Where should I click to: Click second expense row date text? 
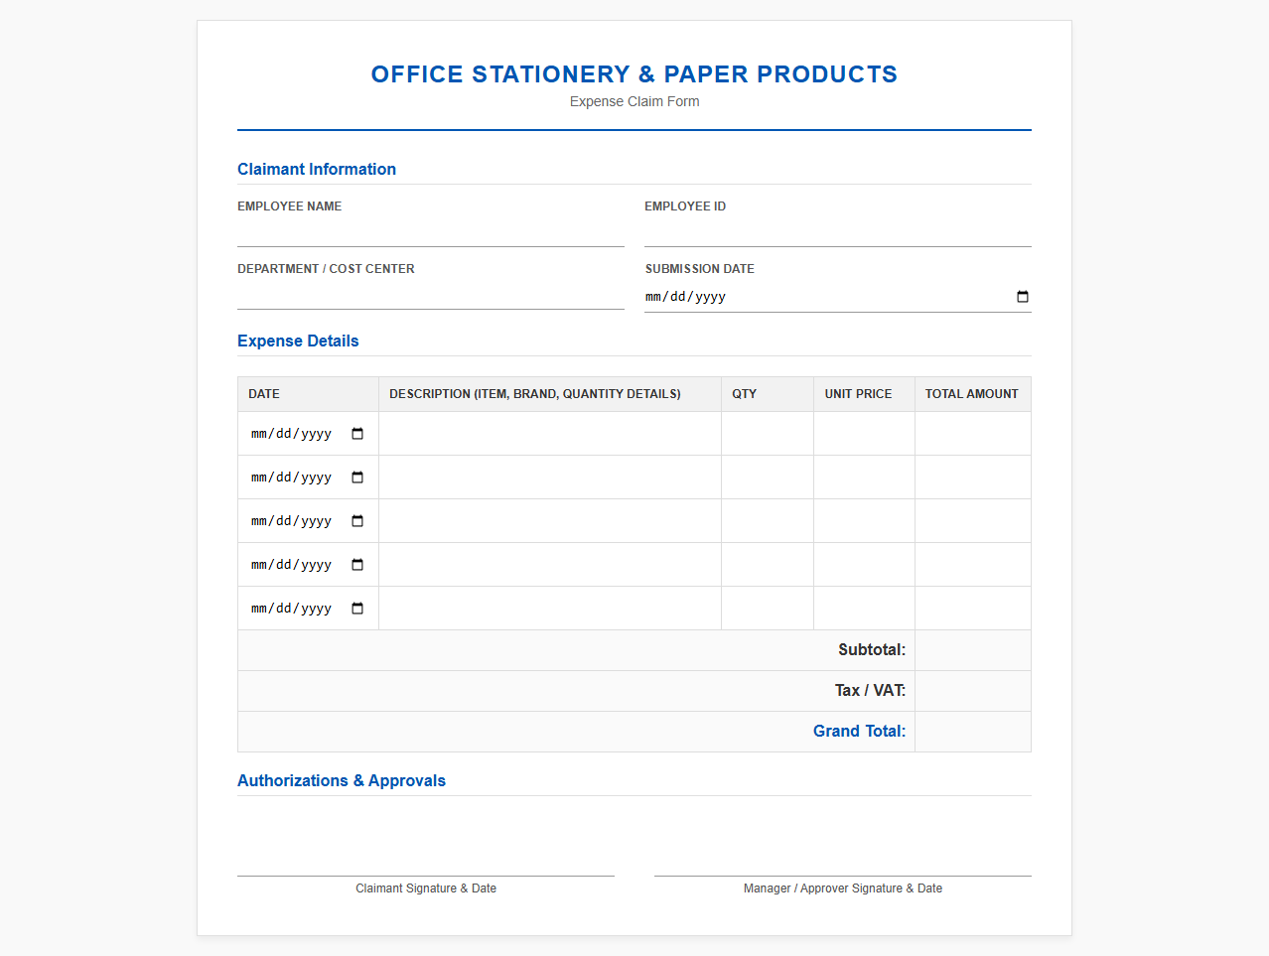(x=291, y=478)
